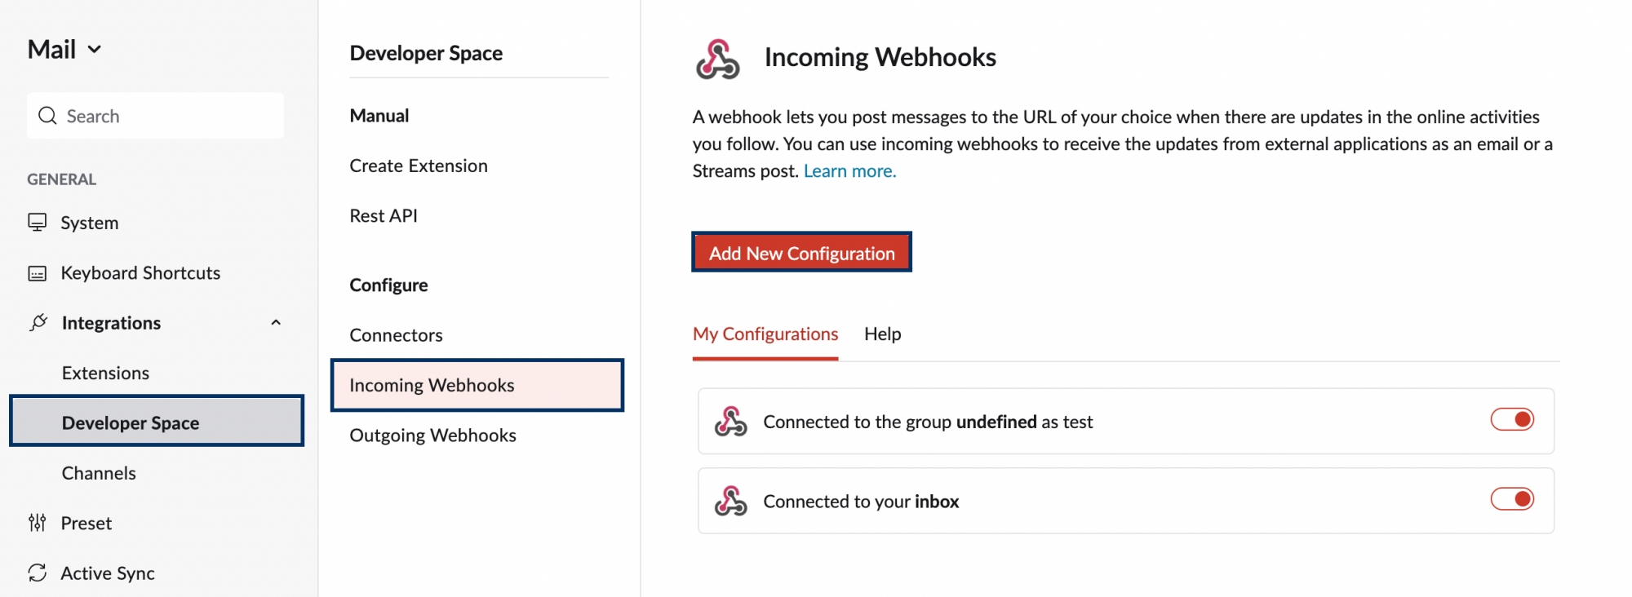Select Channels in the sidebar
This screenshot has width=1632, height=597.
click(99, 473)
